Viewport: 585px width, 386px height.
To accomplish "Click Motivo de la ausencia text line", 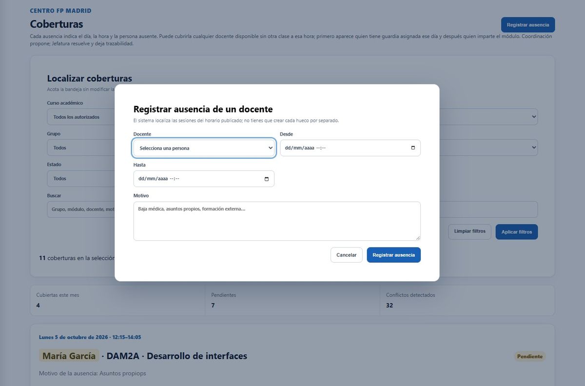I will pos(93,373).
